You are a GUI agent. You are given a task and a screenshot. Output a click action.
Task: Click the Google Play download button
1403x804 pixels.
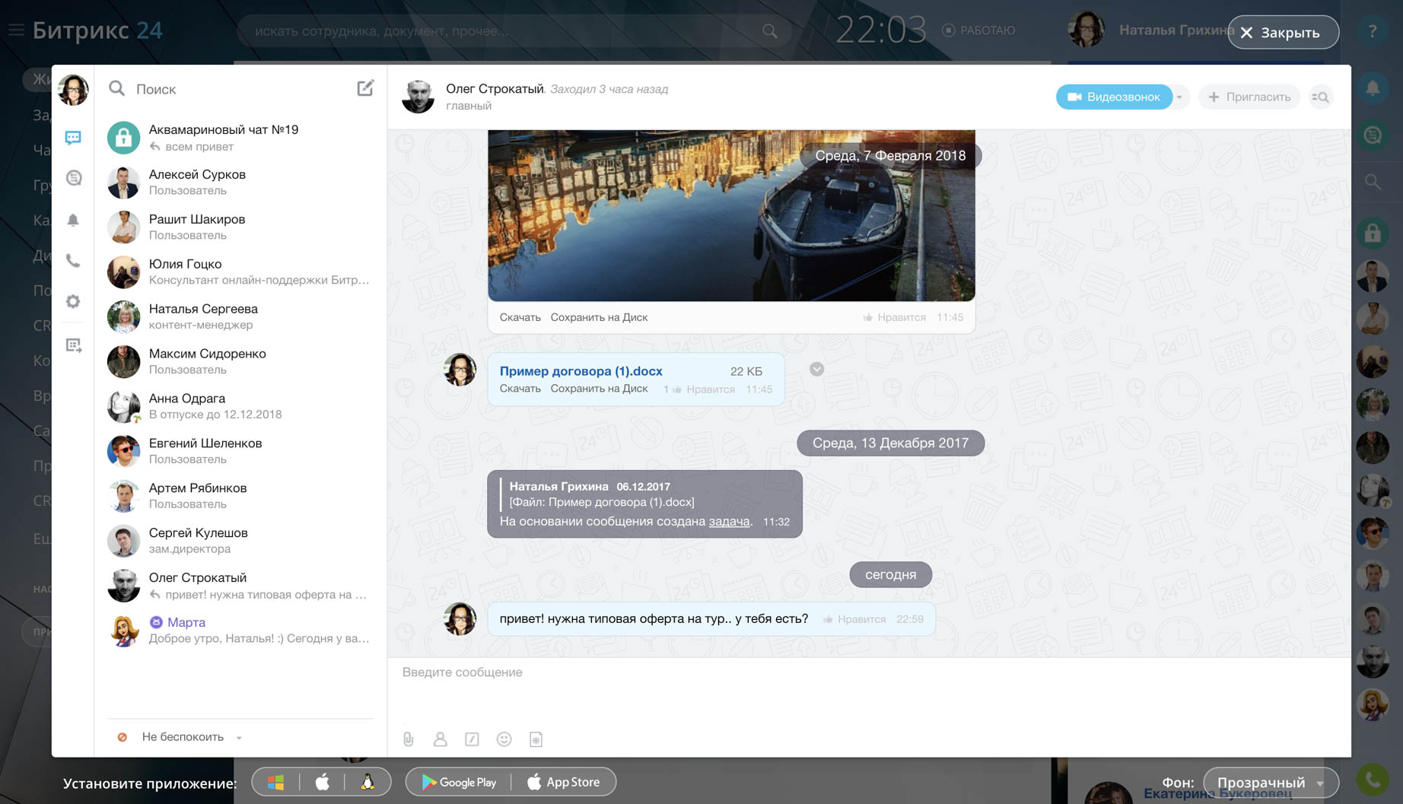(x=459, y=782)
